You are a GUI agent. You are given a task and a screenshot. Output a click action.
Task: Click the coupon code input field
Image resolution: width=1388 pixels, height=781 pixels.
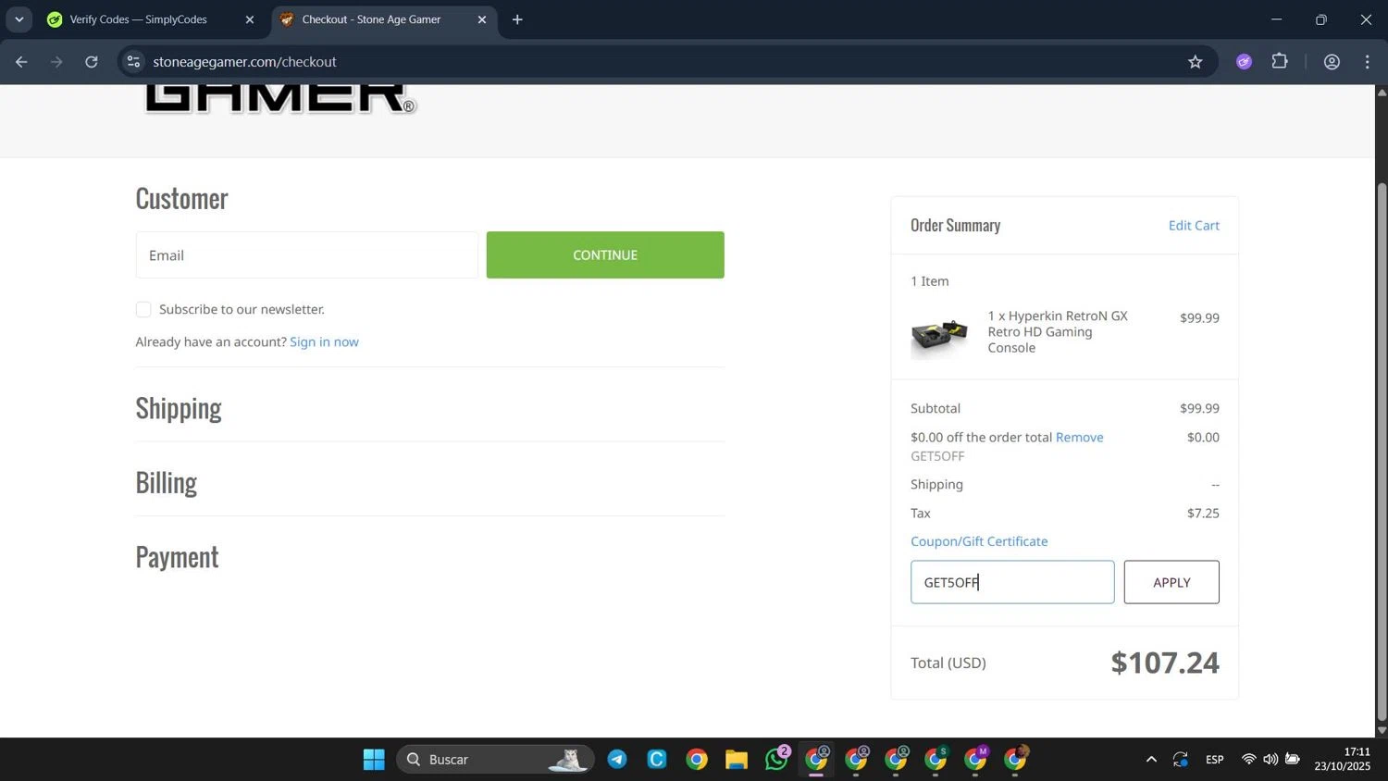(1012, 582)
